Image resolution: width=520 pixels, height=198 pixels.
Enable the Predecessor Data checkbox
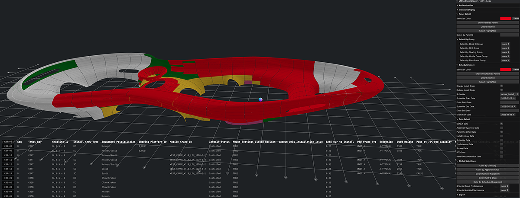tap(502, 144)
